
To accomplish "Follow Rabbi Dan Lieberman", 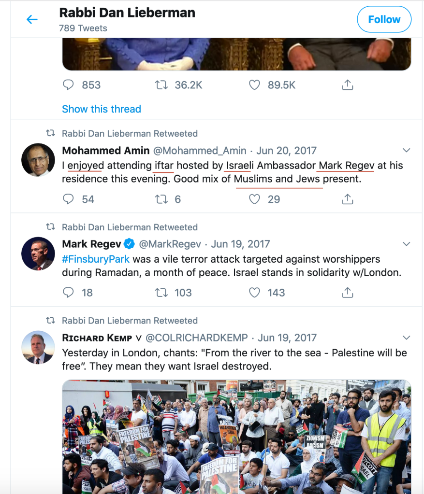I will pos(384,19).
